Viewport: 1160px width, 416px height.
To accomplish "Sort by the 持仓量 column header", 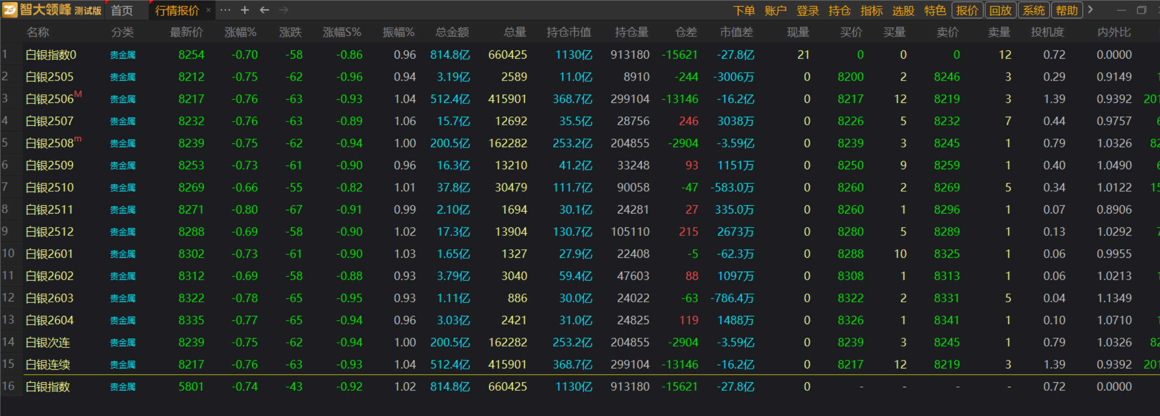I will pos(632,32).
